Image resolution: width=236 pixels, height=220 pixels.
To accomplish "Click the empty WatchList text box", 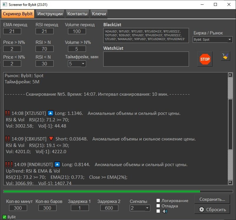I will coord(146,59).
